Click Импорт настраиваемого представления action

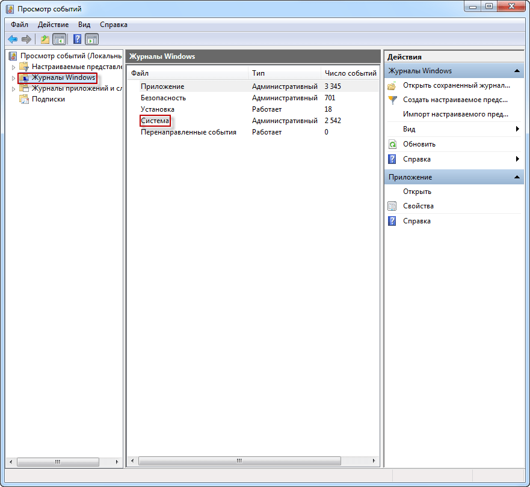[455, 114]
